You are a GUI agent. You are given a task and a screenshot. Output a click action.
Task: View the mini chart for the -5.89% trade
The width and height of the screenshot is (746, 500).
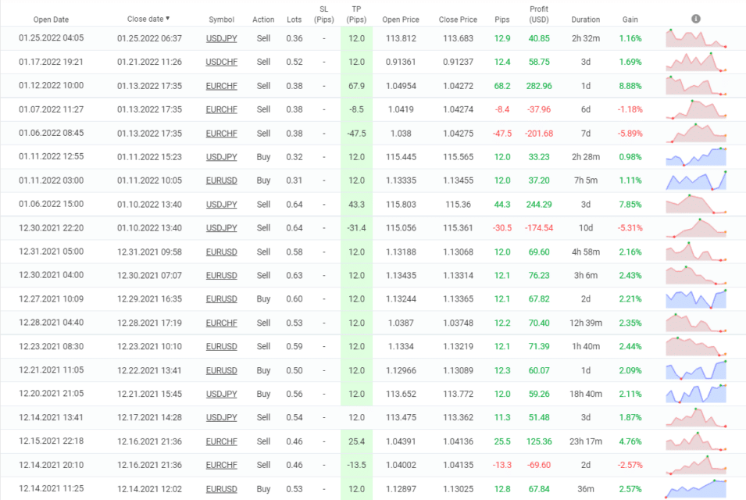pos(695,134)
